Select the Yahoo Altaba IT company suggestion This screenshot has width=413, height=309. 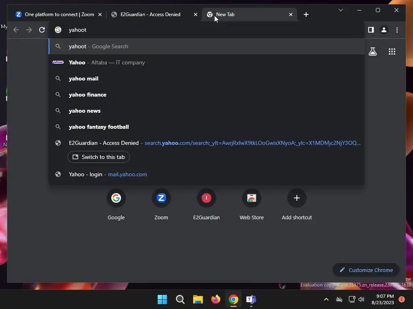(x=207, y=62)
